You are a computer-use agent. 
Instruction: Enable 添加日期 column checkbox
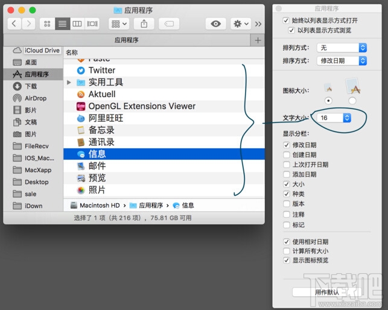[286, 174]
